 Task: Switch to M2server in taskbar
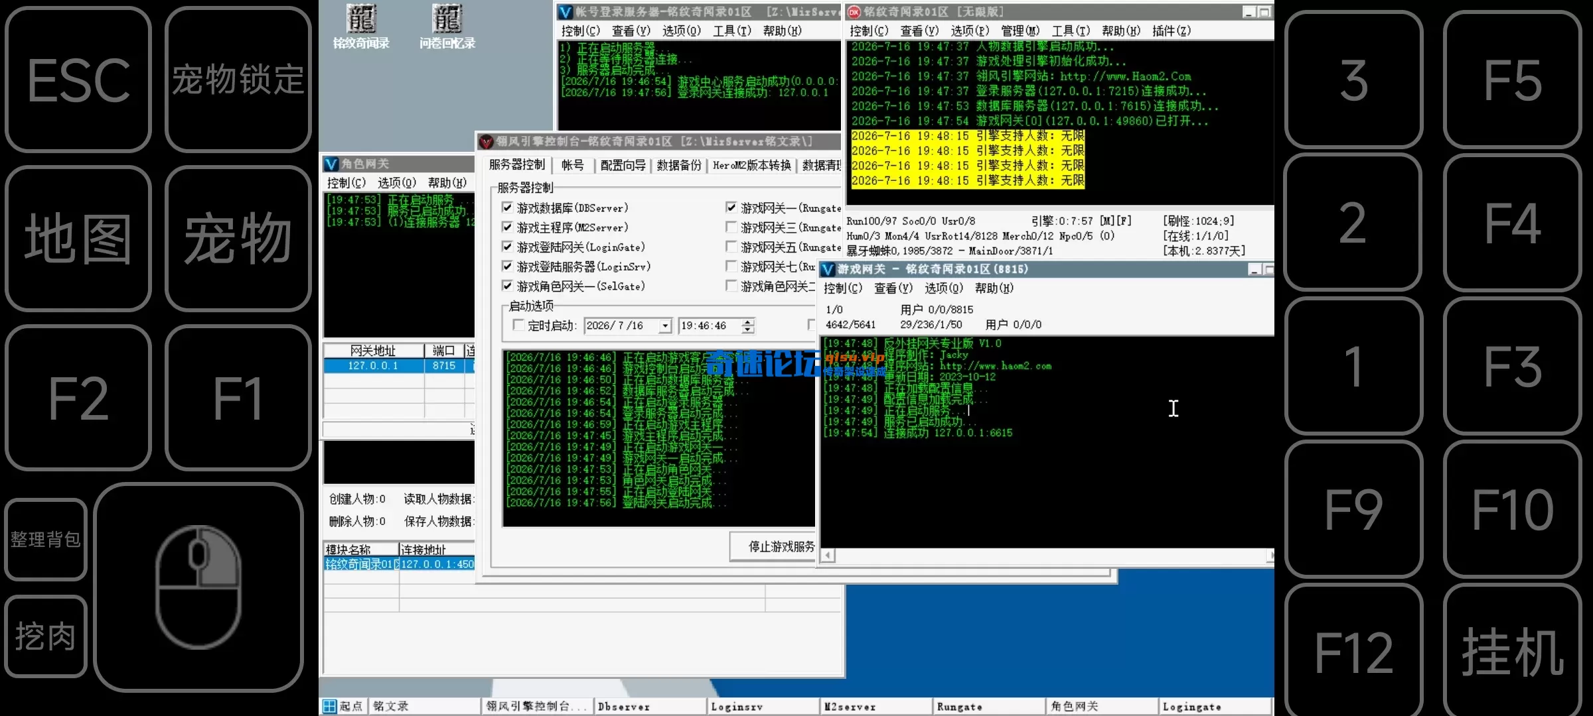[875, 706]
